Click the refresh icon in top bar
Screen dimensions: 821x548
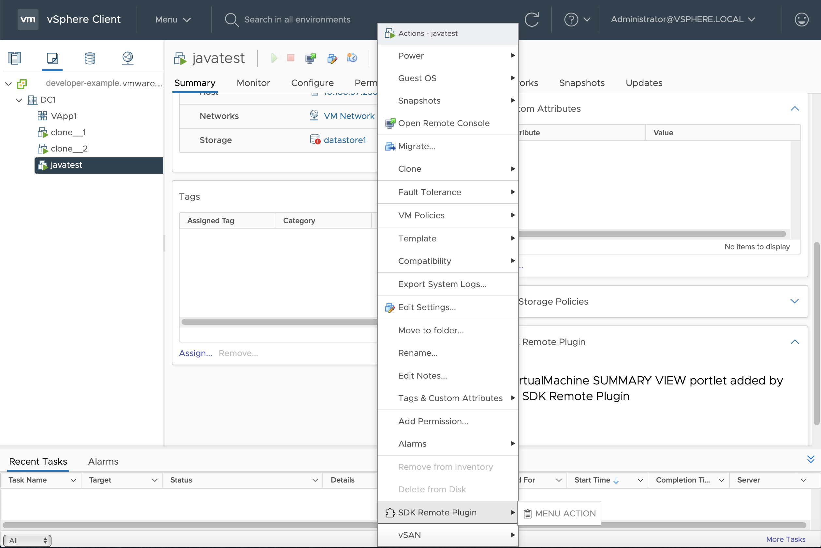532,20
